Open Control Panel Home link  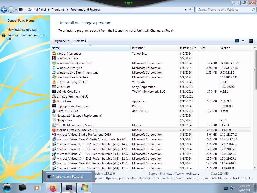tap(21, 21)
